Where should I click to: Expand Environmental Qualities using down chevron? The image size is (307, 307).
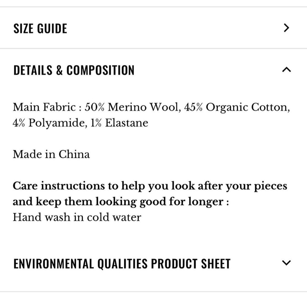pos(286,263)
